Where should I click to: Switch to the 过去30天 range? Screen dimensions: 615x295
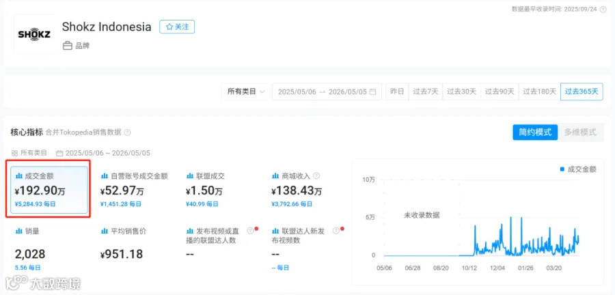tap(462, 92)
